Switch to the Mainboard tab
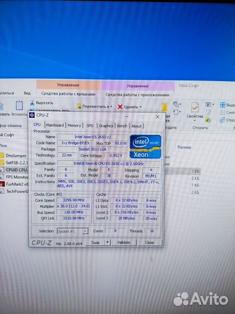Image resolution: width=235 pixels, height=314 pixels. [55, 125]
